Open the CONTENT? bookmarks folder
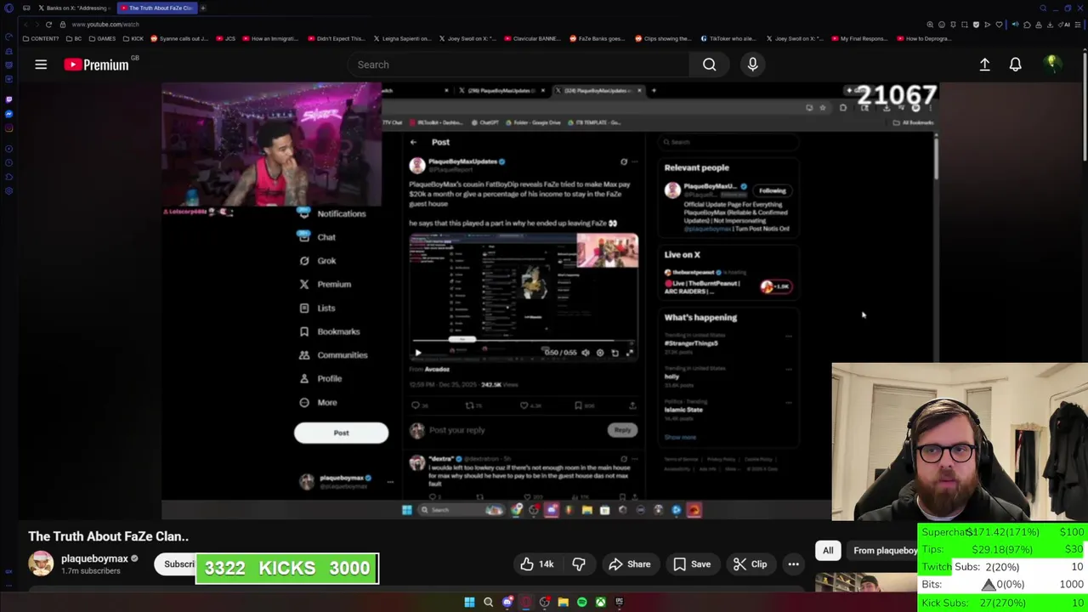This screenshot has height=612, width=1088. pos(41,38)
